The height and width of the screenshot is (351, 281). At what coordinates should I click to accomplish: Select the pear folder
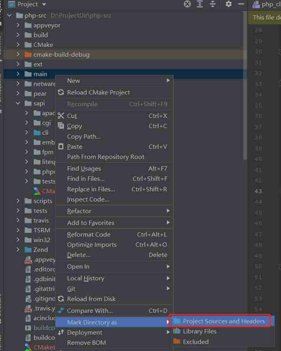click(40, 94)
